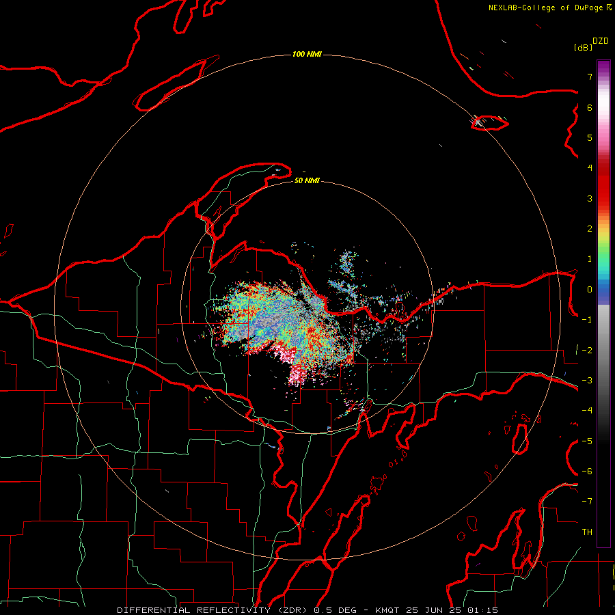Click the 0 dB legend value
The image size is (615, 615).
tap(590, 290)
